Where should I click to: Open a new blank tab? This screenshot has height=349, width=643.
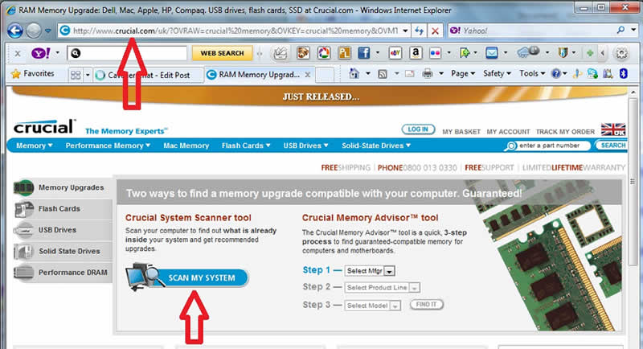325,75
